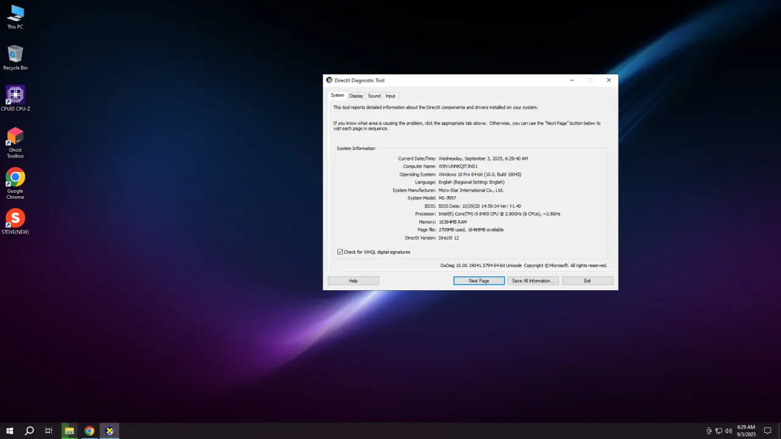Select the Recycle Bin desktop icon

[x=15, y=58]
